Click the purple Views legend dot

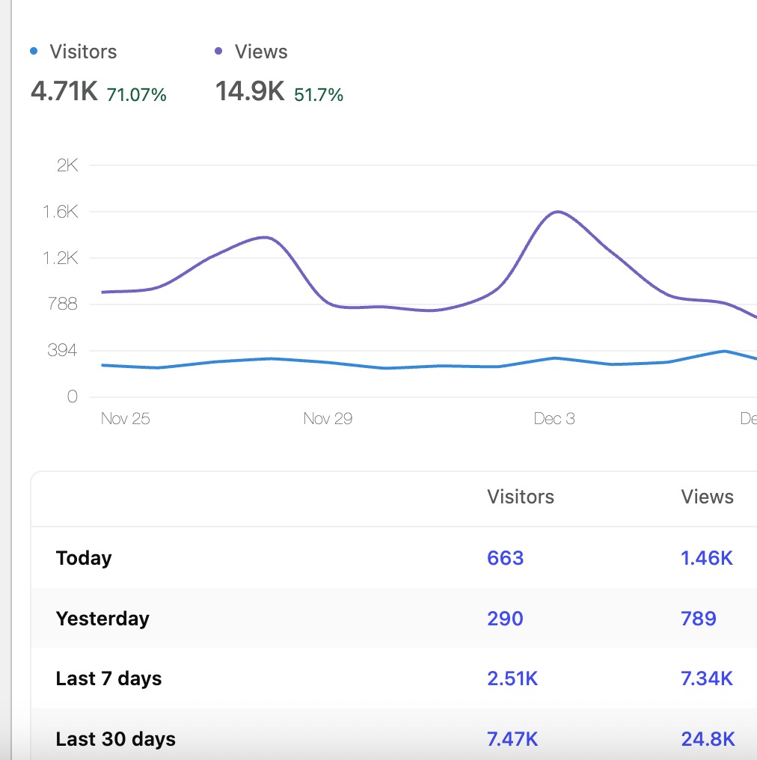(x=218, y=52)
